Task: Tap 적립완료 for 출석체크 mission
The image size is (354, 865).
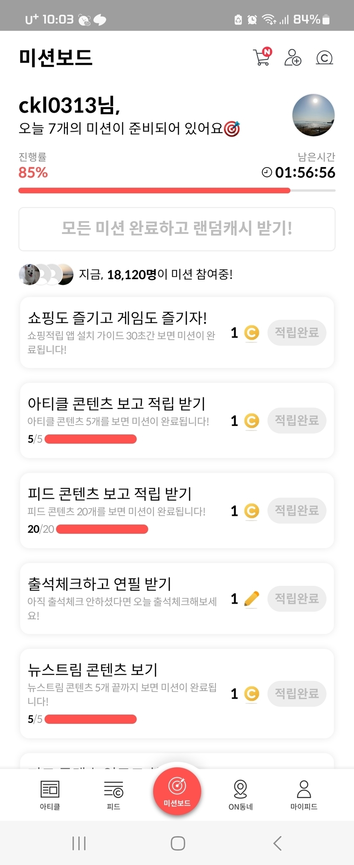Action: coord(297,599)
